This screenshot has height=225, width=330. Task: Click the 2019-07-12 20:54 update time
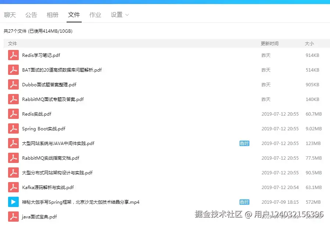click(280, 188)
